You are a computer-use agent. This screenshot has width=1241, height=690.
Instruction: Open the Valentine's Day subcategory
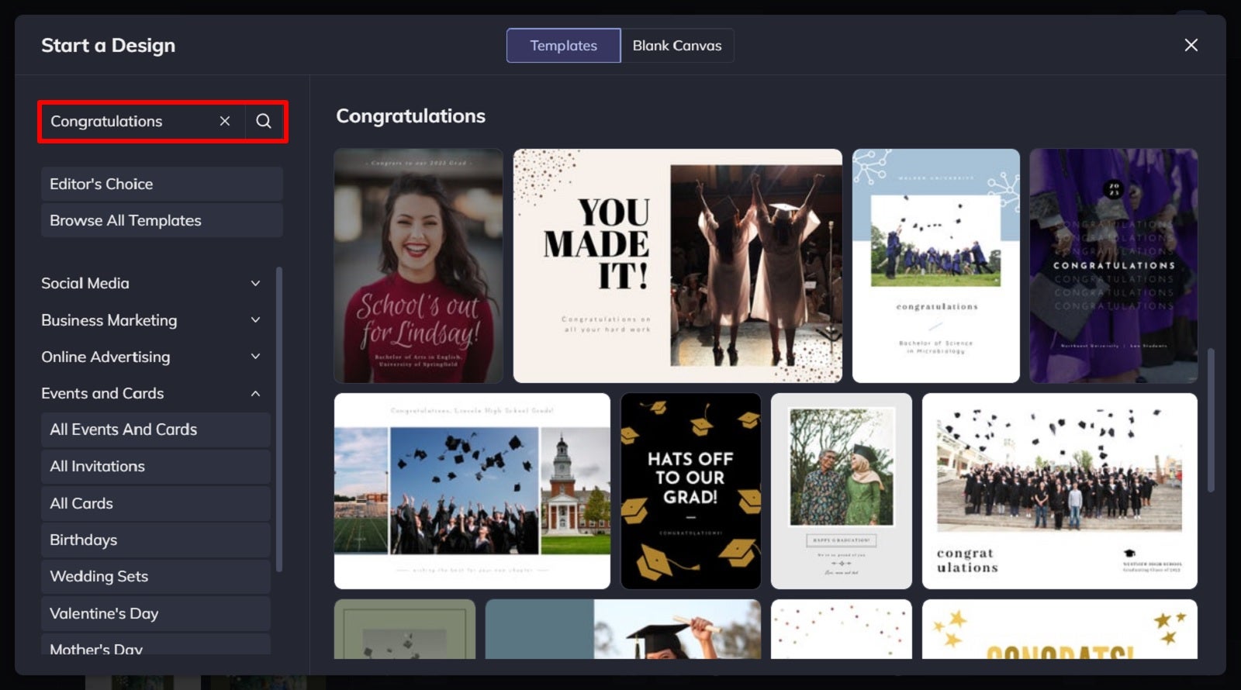coord(155,613)
